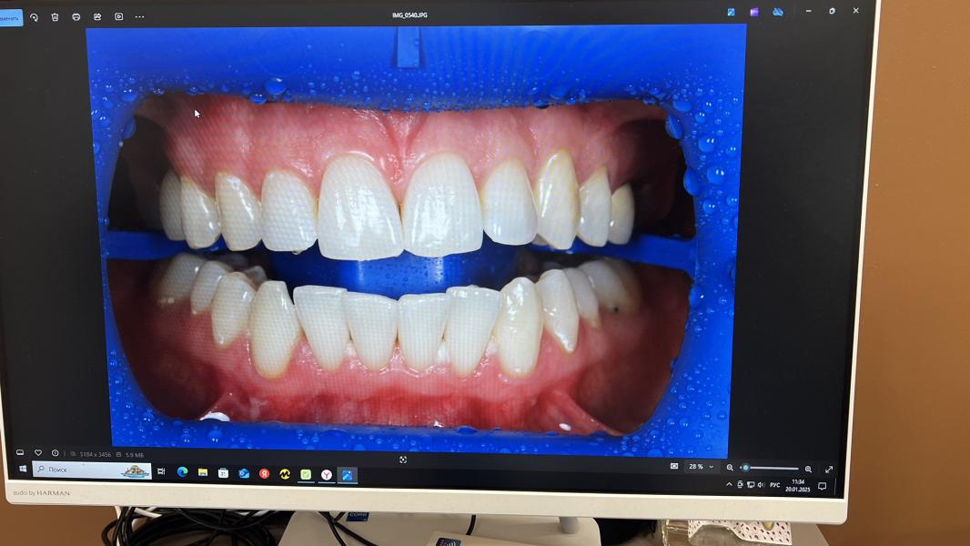Click the IMG_0540.JPG file name title
Image resolution: width=970 pixels, height=546 pixels.
(409, 15)
